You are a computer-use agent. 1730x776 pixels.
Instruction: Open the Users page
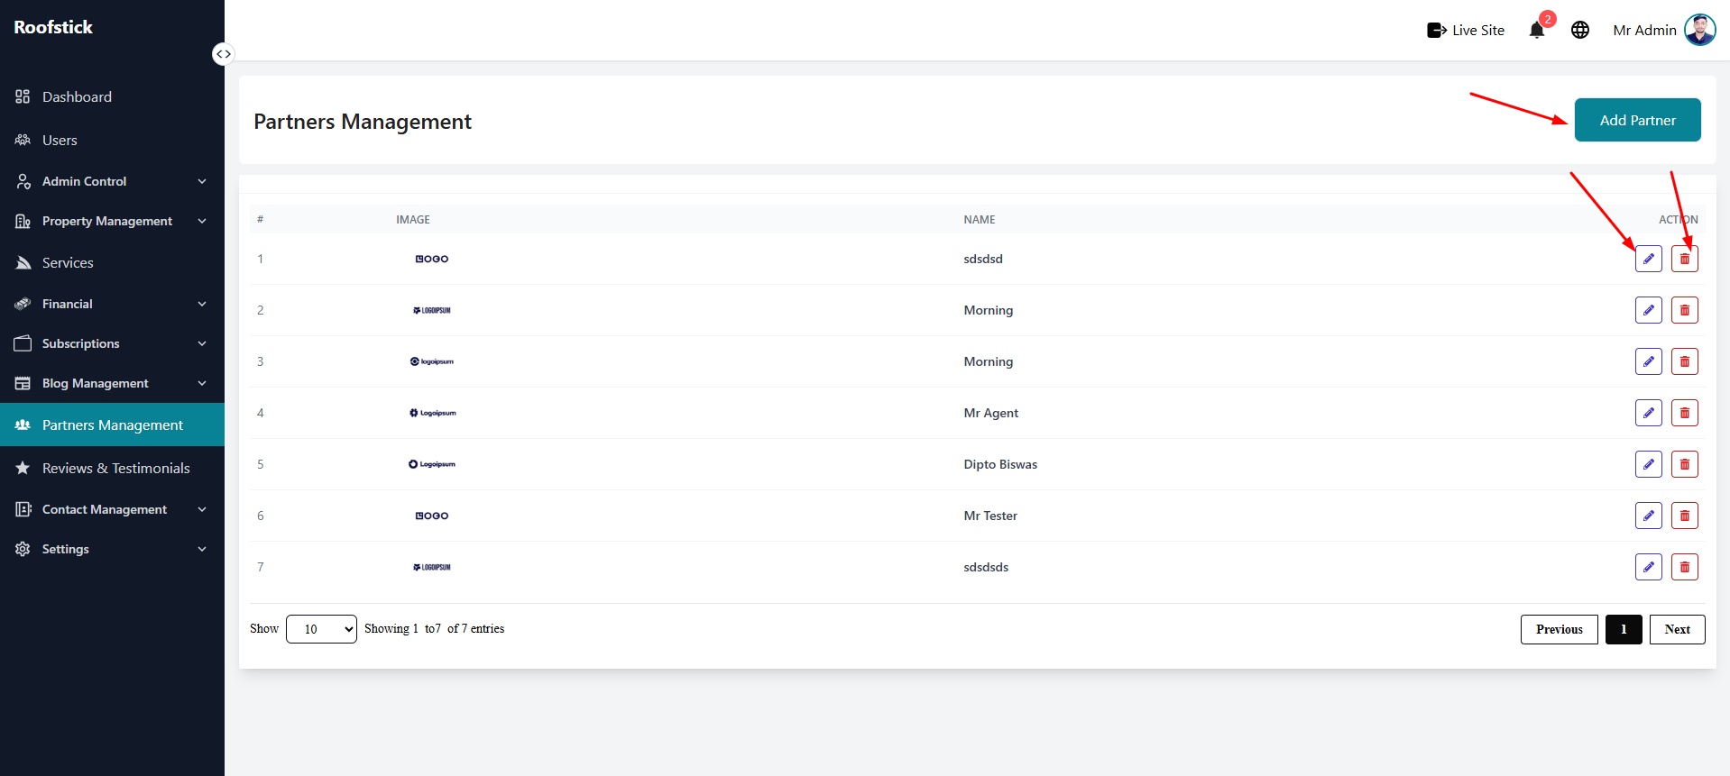pos(112,140)
